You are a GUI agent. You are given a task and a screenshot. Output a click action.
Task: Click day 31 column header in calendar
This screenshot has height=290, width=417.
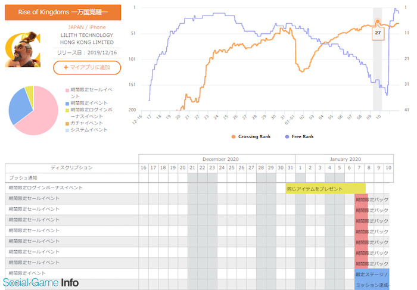coord(291,168)
